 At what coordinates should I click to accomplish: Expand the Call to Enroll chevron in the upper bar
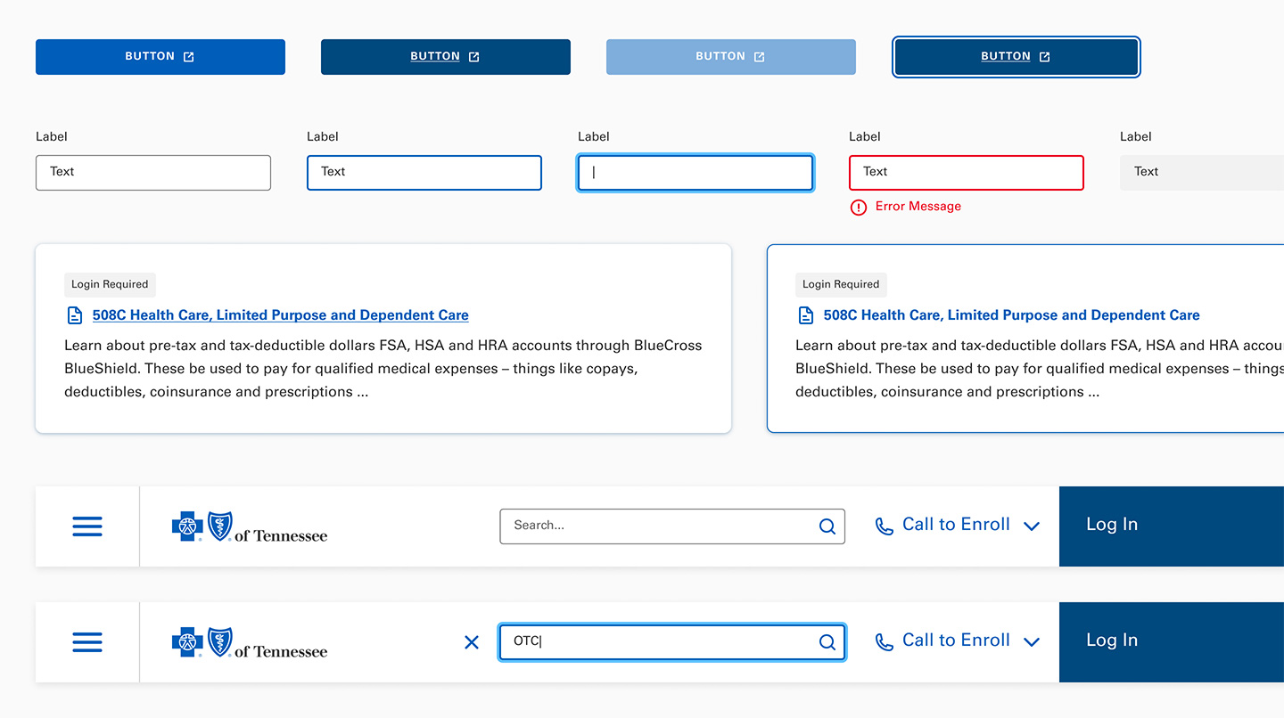(x=1032, y=526)
